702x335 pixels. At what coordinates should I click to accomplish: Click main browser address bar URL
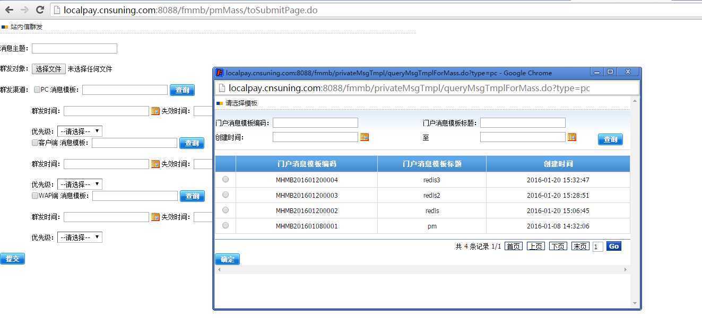pos(190,10)
